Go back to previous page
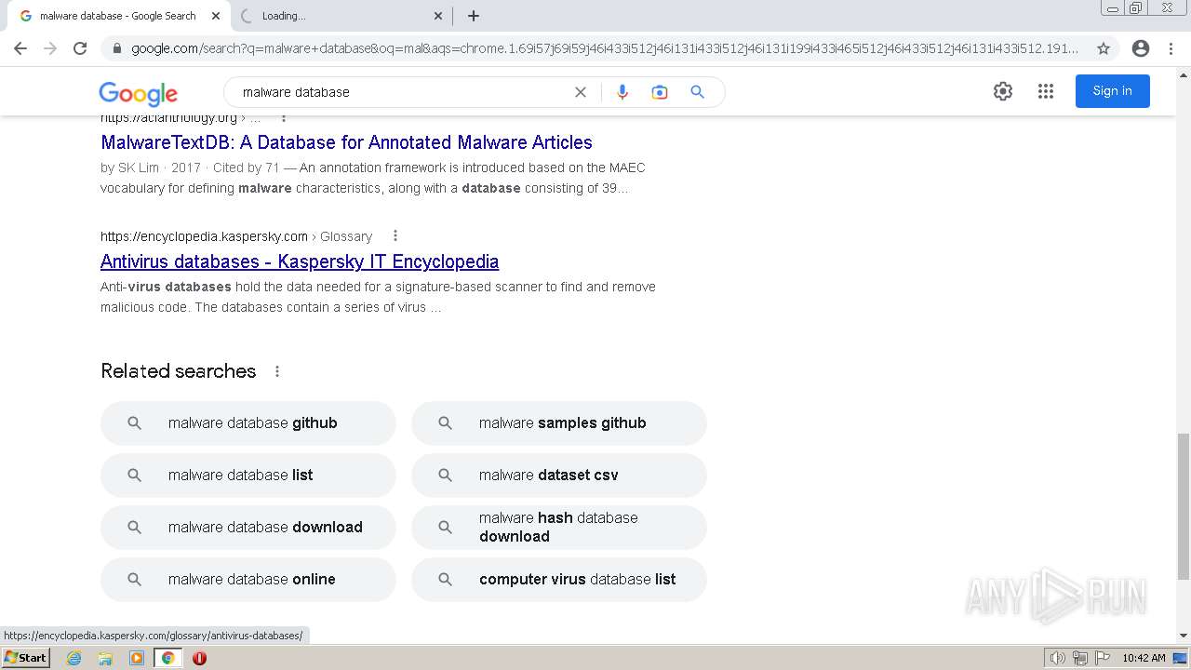The width and height of the screenshot is (1191, 670). [x=20, y=48]
